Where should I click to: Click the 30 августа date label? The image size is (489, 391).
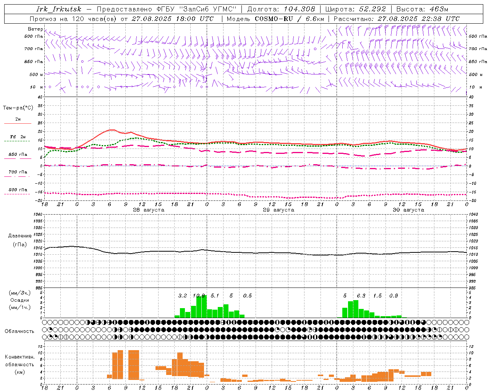click(408, 210)
